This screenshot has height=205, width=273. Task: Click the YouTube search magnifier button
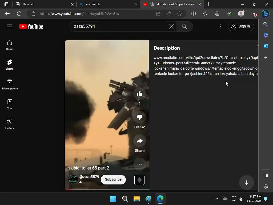coord(184,26)
